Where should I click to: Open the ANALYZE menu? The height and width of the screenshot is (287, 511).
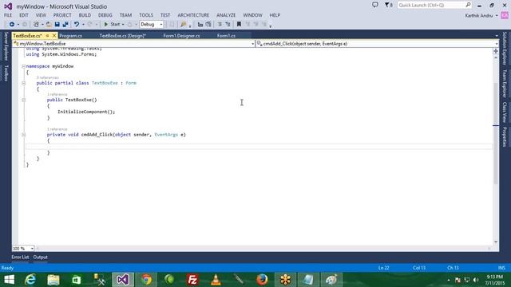coord(226,15)
